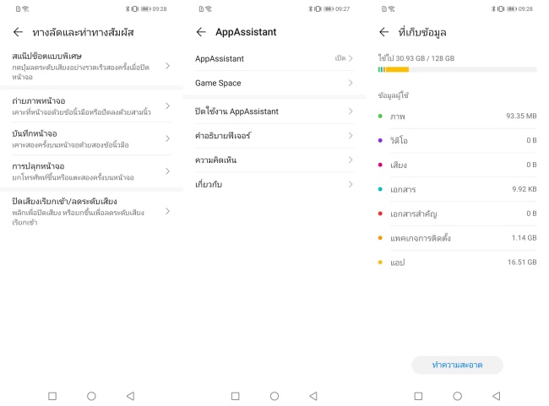Open the ความคิดเห็น feedback item
The image size is (549, 406).
point(274,160)
